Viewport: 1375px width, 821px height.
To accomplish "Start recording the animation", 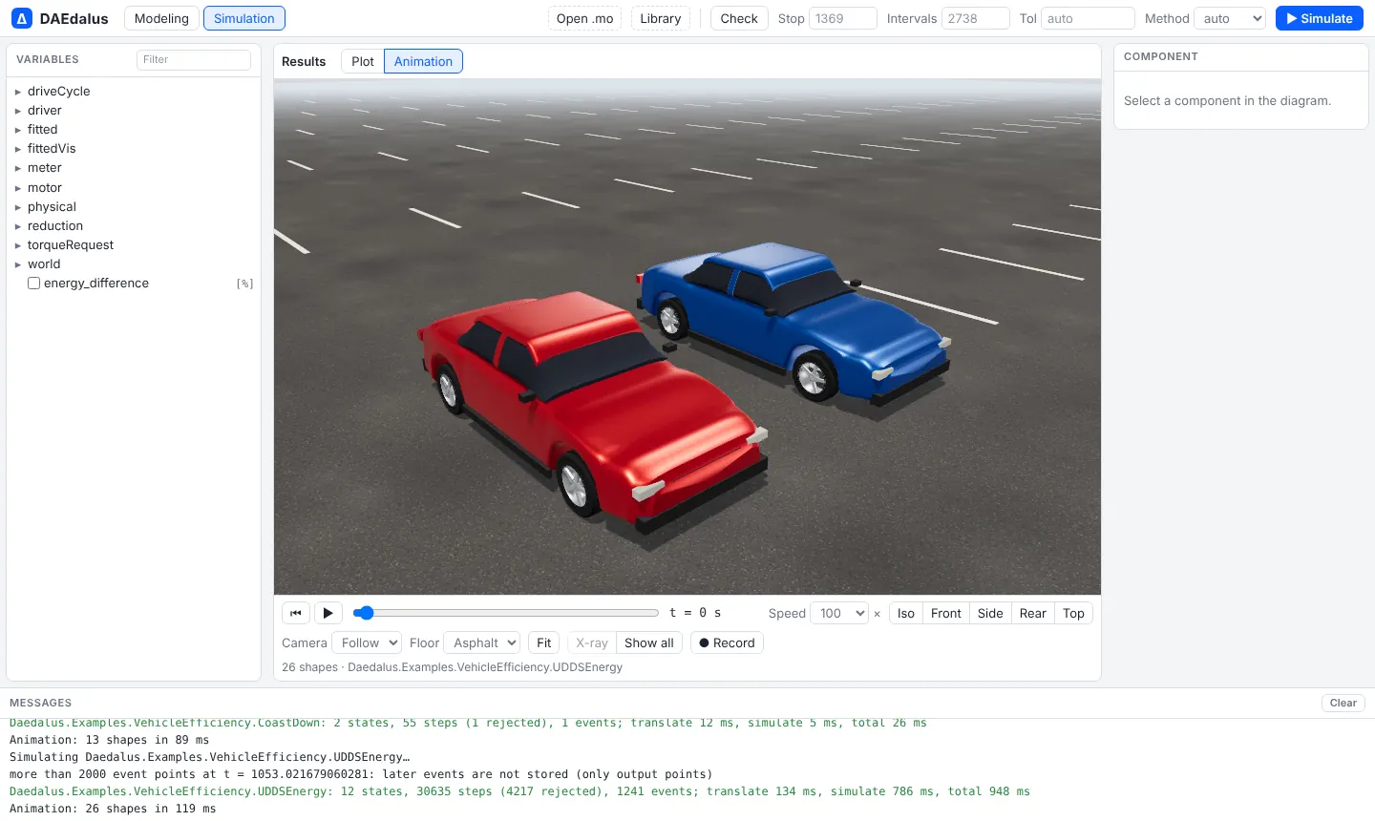I will [x=727, y=642].
